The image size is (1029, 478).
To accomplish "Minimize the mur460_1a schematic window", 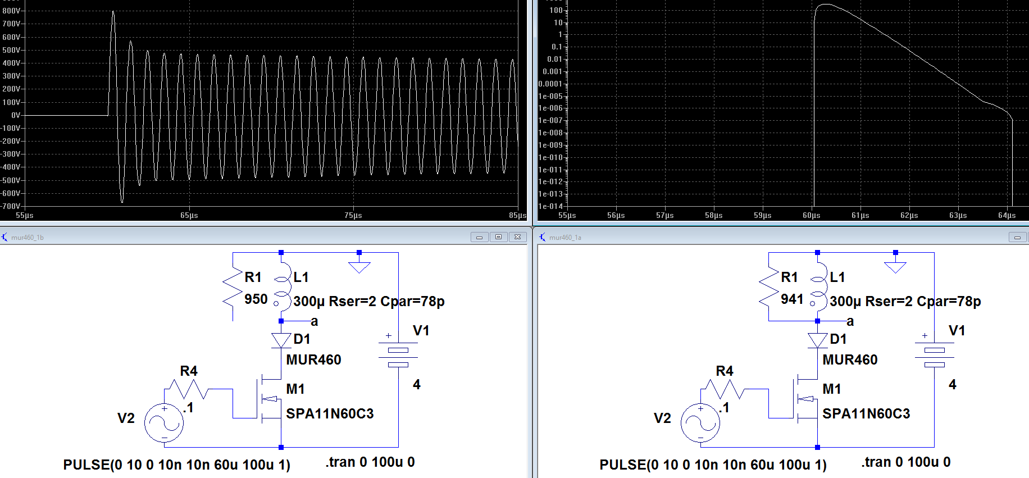I will (x=1017, y=237).
